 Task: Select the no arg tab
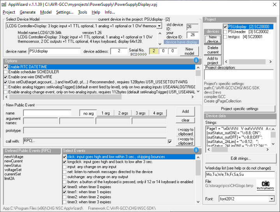(x=88, y=113)
